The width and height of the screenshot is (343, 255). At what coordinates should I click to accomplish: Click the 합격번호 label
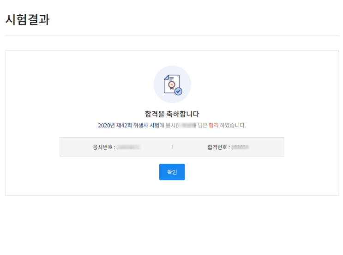click(219, 147)
